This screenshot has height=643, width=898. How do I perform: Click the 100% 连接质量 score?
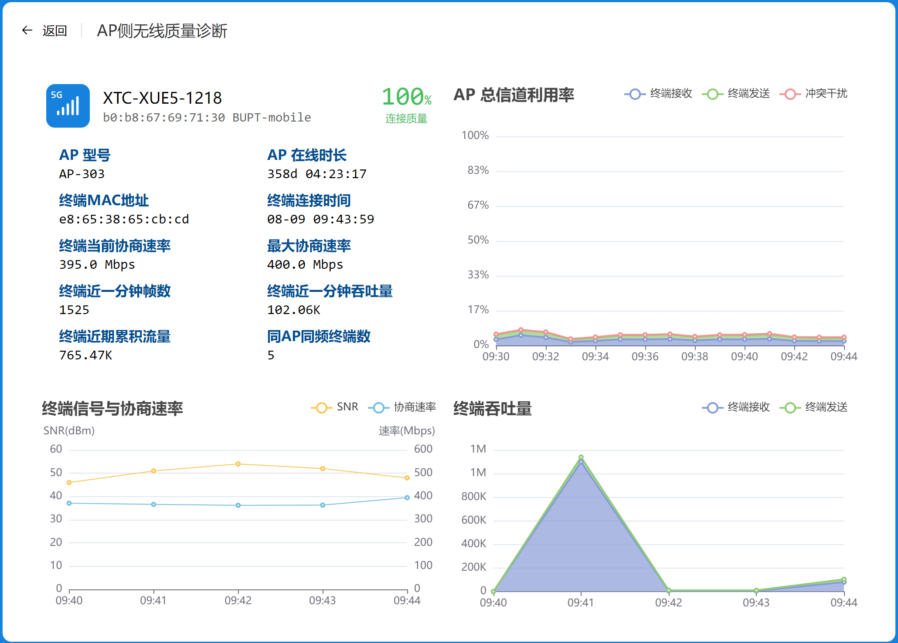(x=406, y=105)
